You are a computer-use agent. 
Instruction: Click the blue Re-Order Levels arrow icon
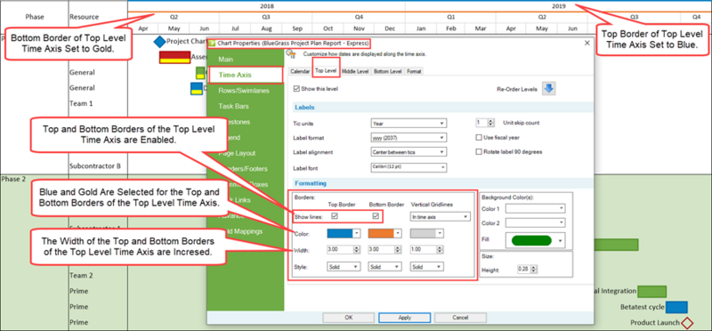pyautogui.click(x=549, y=89)
